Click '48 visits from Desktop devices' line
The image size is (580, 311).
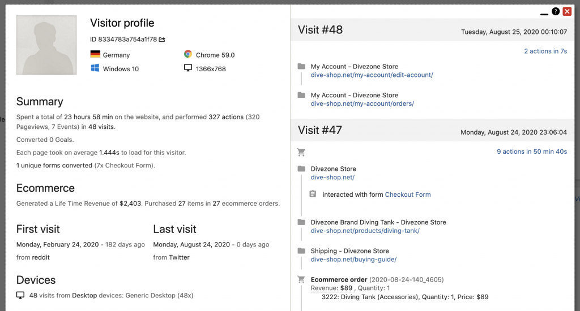click(x=111, y=296)
